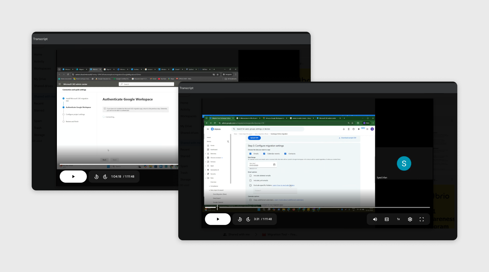This screenshot has height=272, width=489.
Task: Click the Upload CSV button
Action: point(254,138)
